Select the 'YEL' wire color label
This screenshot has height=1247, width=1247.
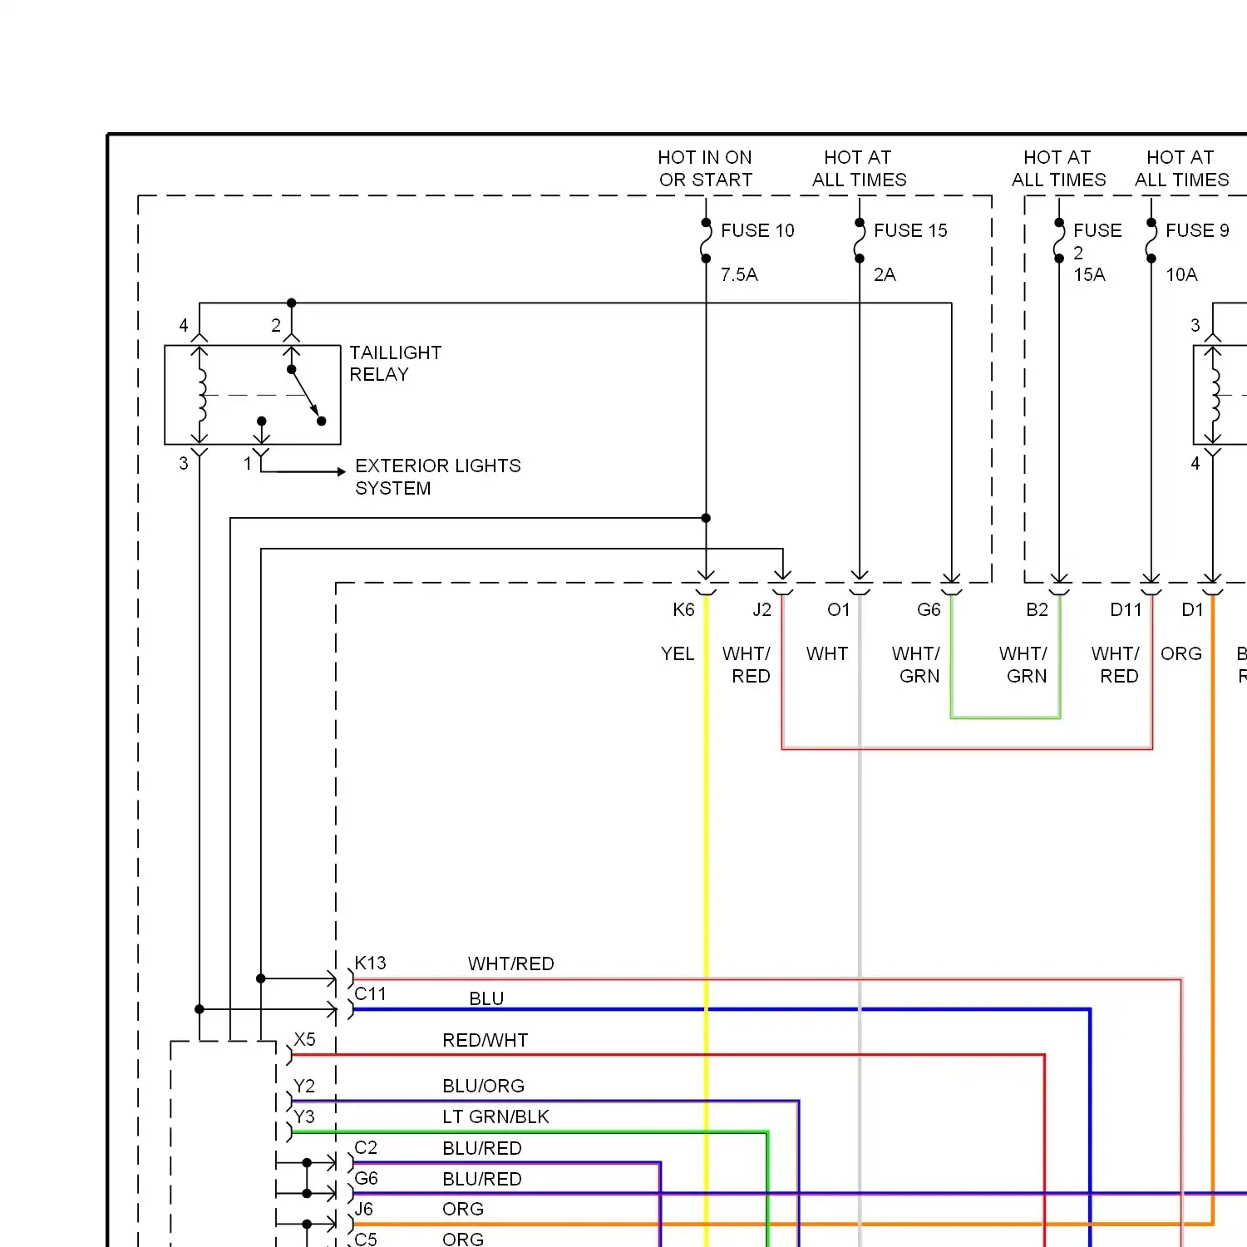pyautogui.click(x=678, y=654)
